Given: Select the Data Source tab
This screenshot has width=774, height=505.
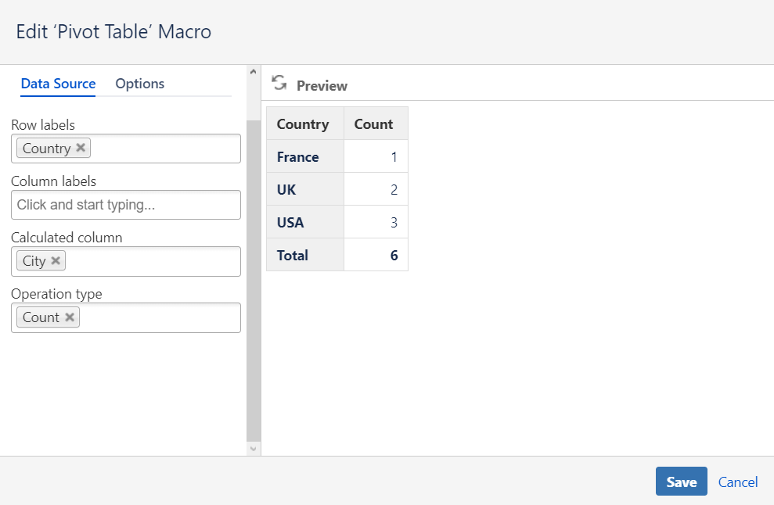Looking at the screenshot, I should (x=58, y=84).
